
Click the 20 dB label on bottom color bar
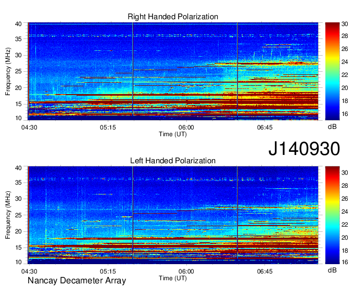coord(345,238)
